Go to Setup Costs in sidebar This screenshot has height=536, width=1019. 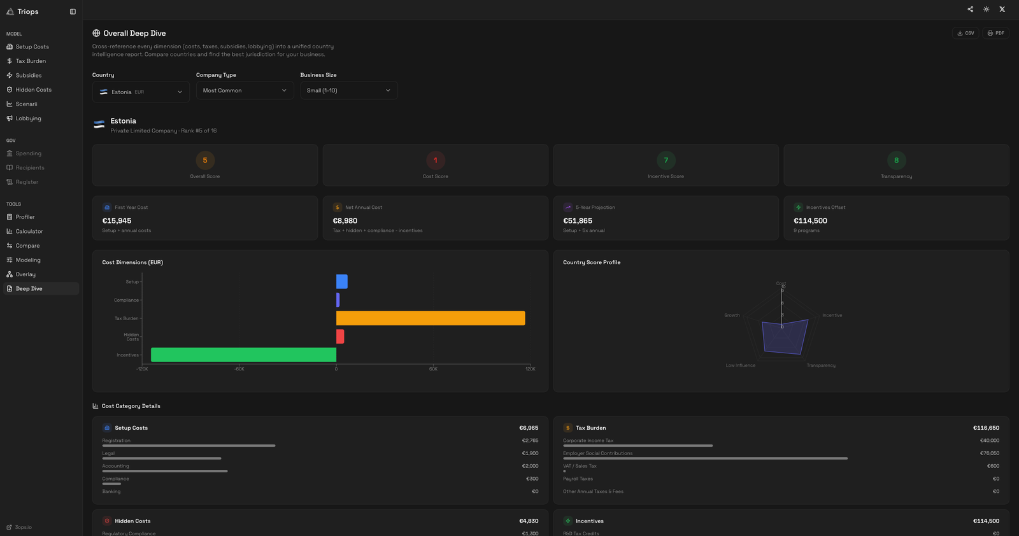pos(32,46)
